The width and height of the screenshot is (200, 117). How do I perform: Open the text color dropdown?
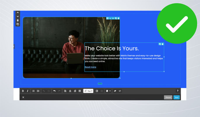[108, 91]
